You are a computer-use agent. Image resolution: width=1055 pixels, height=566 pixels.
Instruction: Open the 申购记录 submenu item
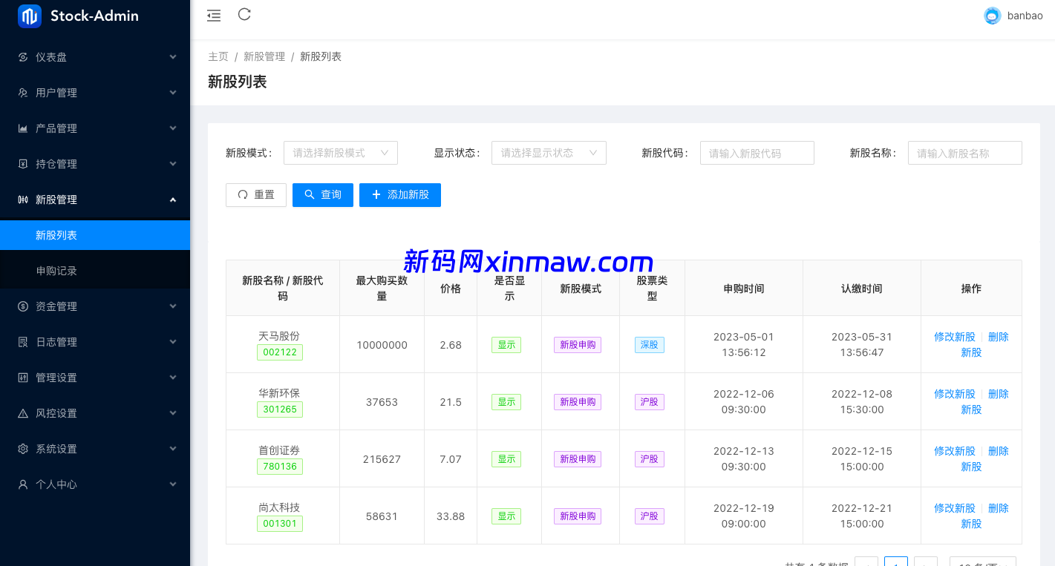coord(56,271)
